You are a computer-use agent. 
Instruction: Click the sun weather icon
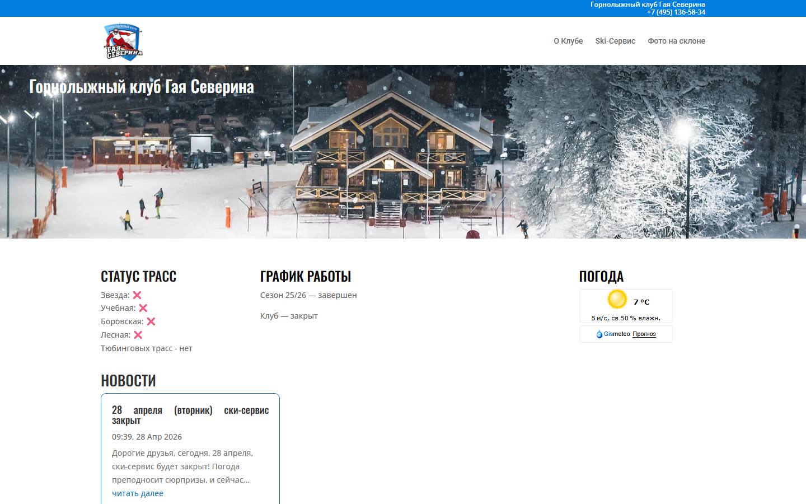(617, 300)
